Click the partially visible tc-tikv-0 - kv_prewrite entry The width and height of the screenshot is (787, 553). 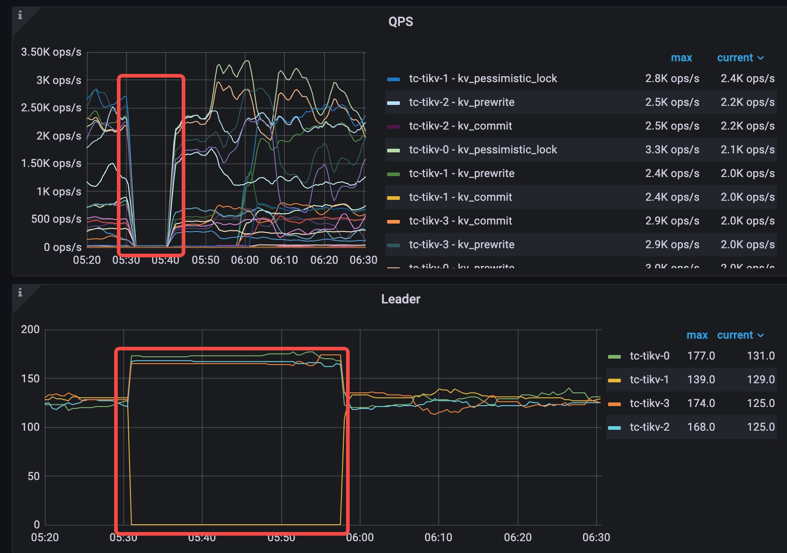[461, 266]
